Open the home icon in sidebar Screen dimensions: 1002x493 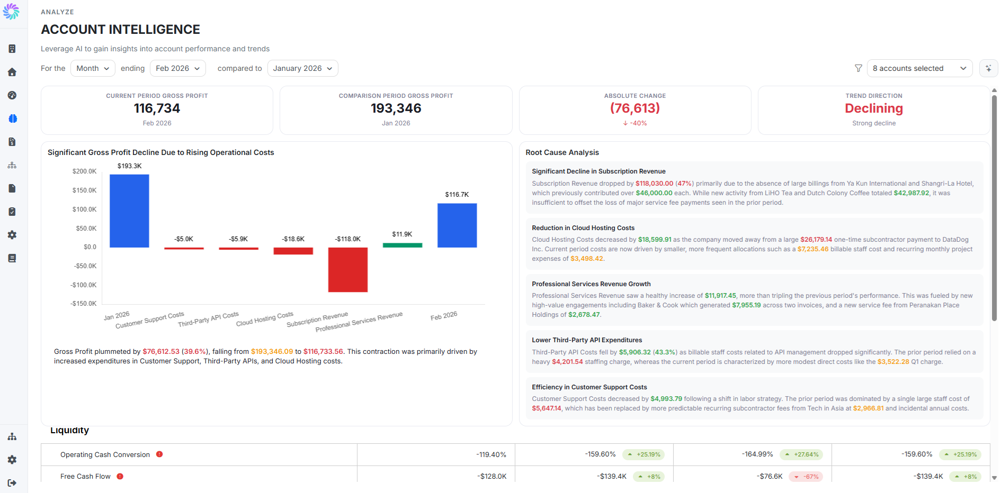tap(12, 72)
